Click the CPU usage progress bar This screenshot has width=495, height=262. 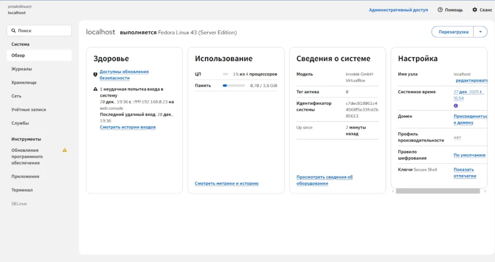point(225,74)
